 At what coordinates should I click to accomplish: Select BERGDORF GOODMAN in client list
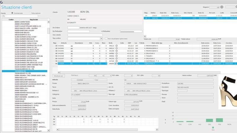(25, 82)
